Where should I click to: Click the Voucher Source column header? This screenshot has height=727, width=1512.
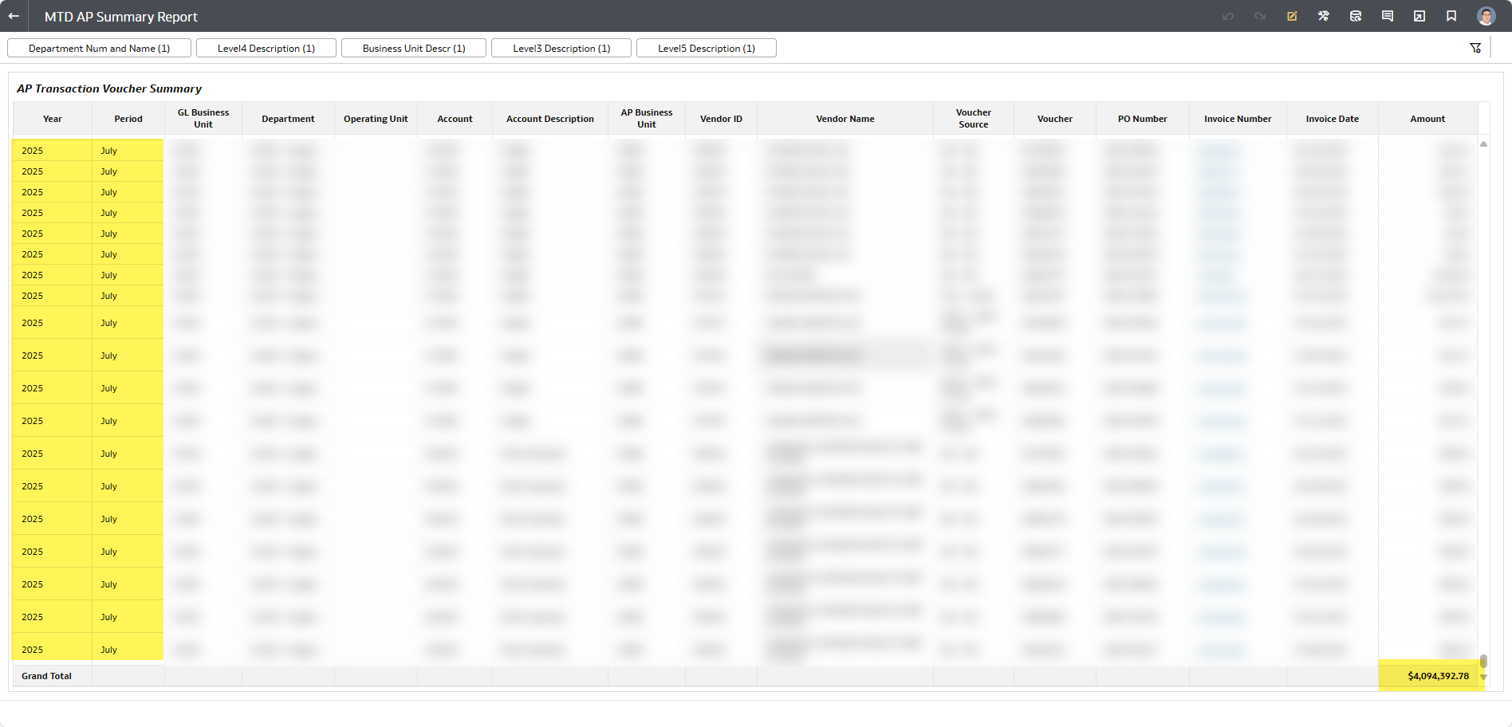(974, 119)
